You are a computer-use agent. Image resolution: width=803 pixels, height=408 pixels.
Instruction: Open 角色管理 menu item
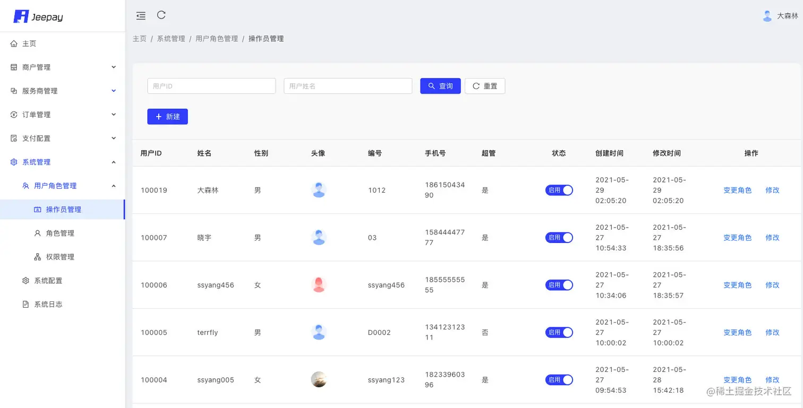[63, 233]
